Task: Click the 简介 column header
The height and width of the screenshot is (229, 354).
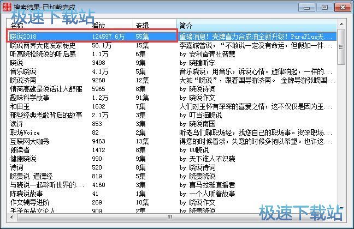Action: tap(257, 26)
